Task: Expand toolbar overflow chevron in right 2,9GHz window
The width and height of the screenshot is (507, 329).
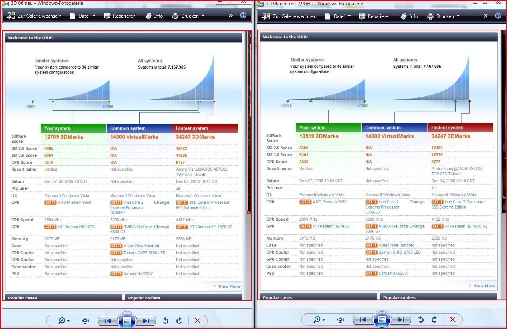Action: point(486,16)
